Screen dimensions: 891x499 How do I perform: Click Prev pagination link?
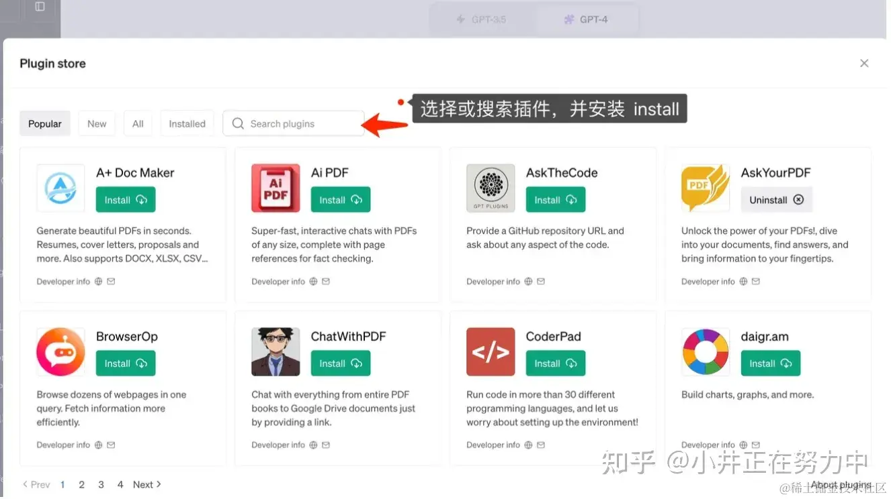click(36, 485)
